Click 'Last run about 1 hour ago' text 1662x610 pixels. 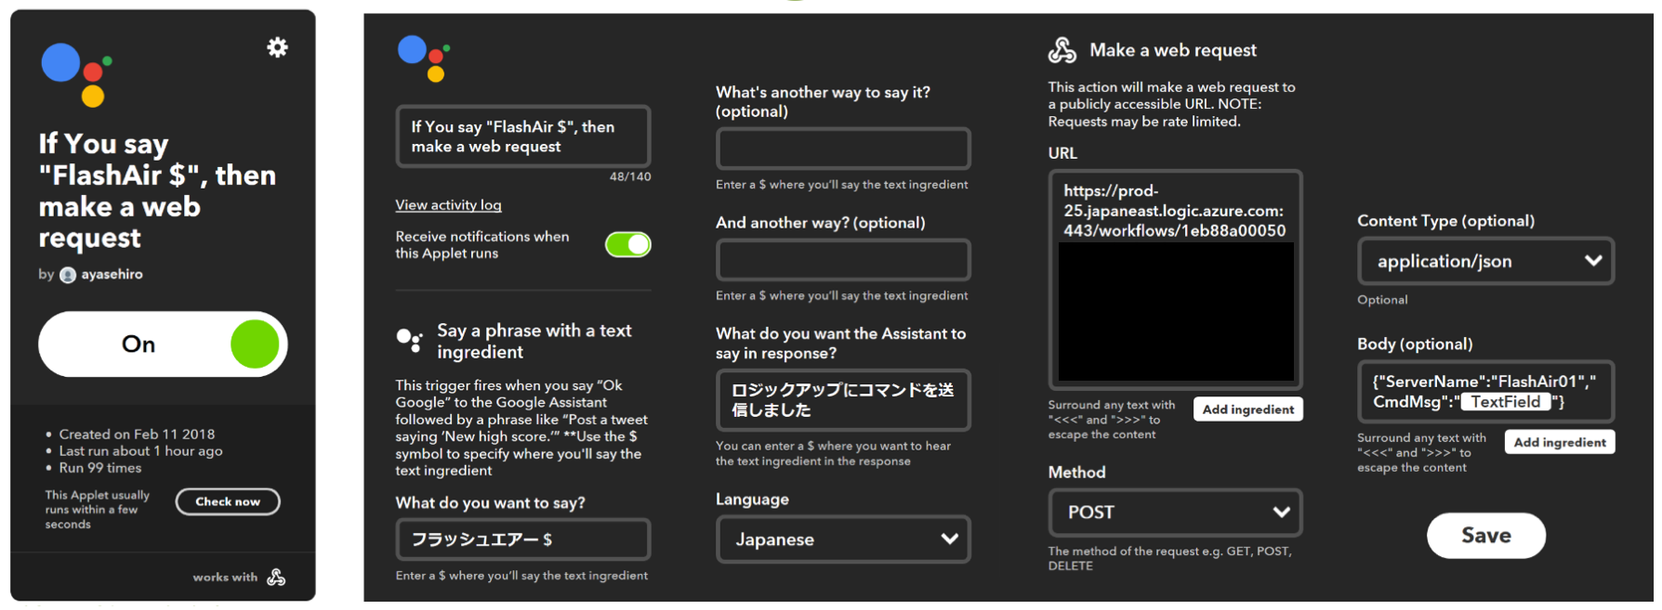click(x=140, y=451)
